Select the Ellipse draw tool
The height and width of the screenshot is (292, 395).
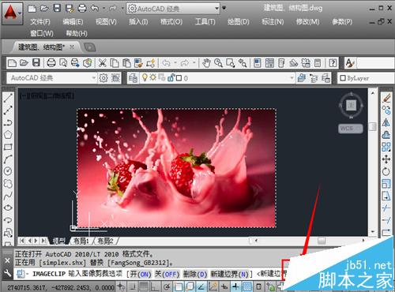pyautogui.click(x=8, y=208)
